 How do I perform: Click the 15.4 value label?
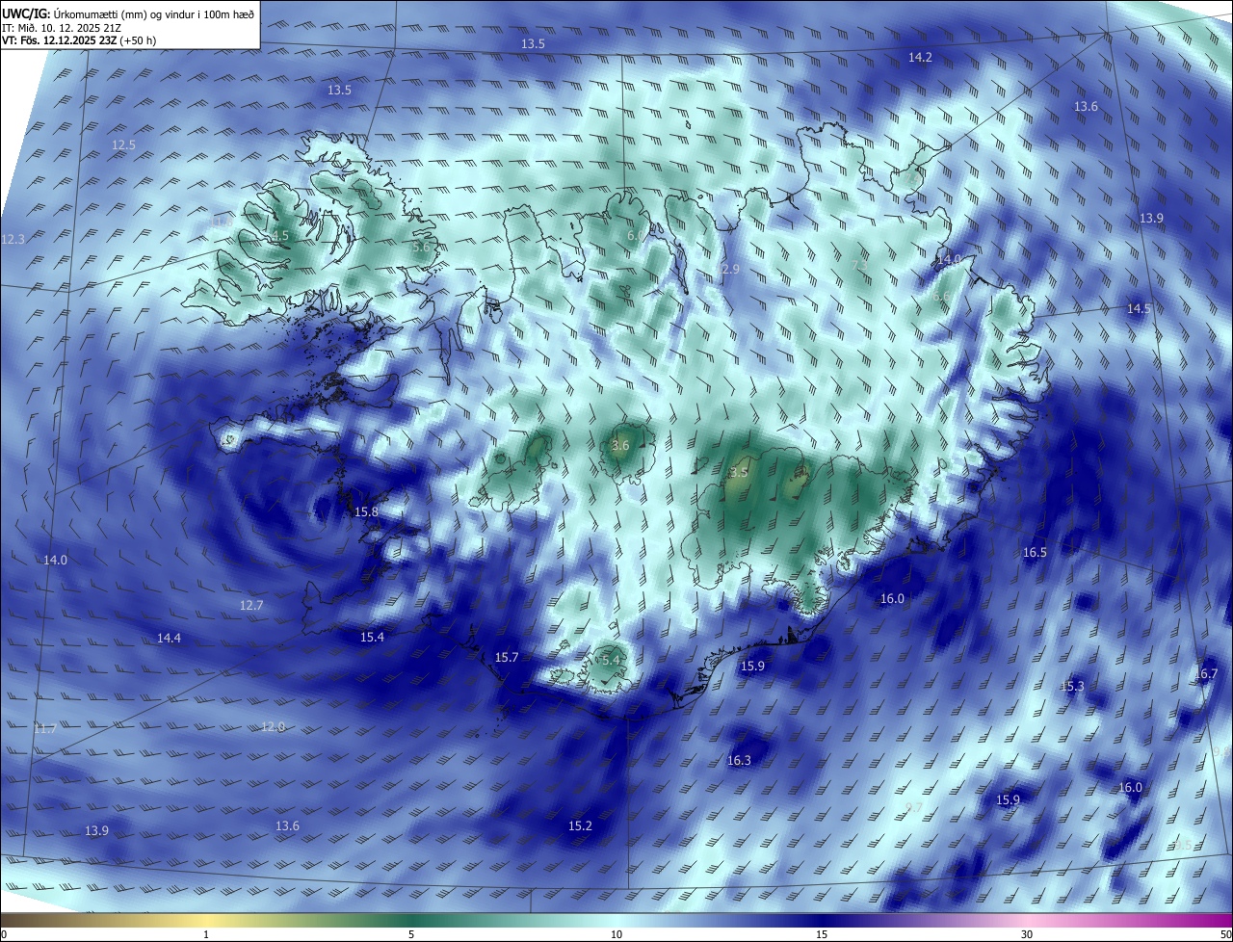[372, 638]
